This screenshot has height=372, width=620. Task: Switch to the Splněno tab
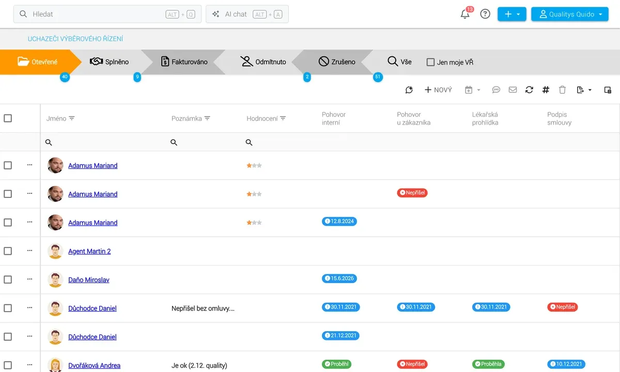coord(109,62)
